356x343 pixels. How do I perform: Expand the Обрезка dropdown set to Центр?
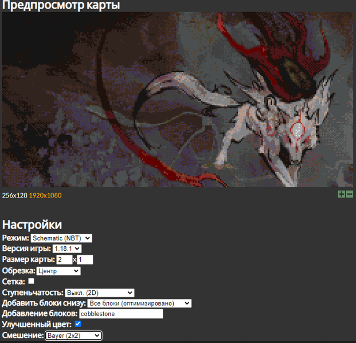58,271
